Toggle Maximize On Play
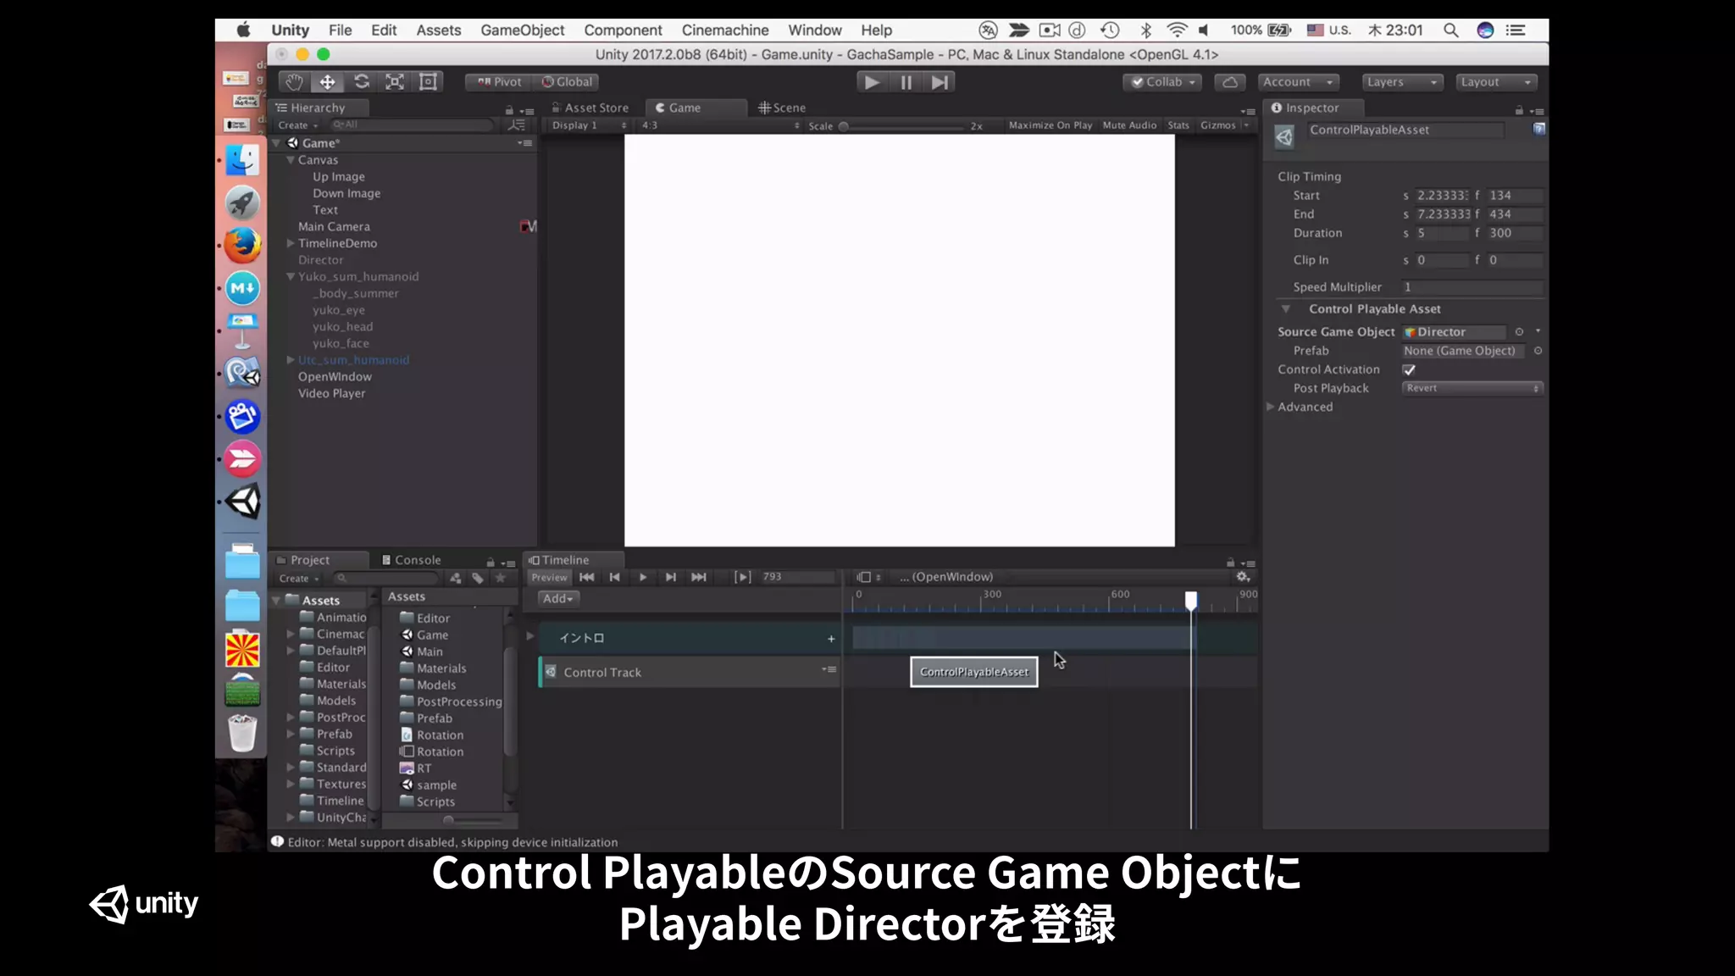 [x=1050, y=125]
